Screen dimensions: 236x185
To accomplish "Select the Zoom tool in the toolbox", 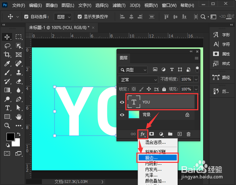I will coord(7,125).
